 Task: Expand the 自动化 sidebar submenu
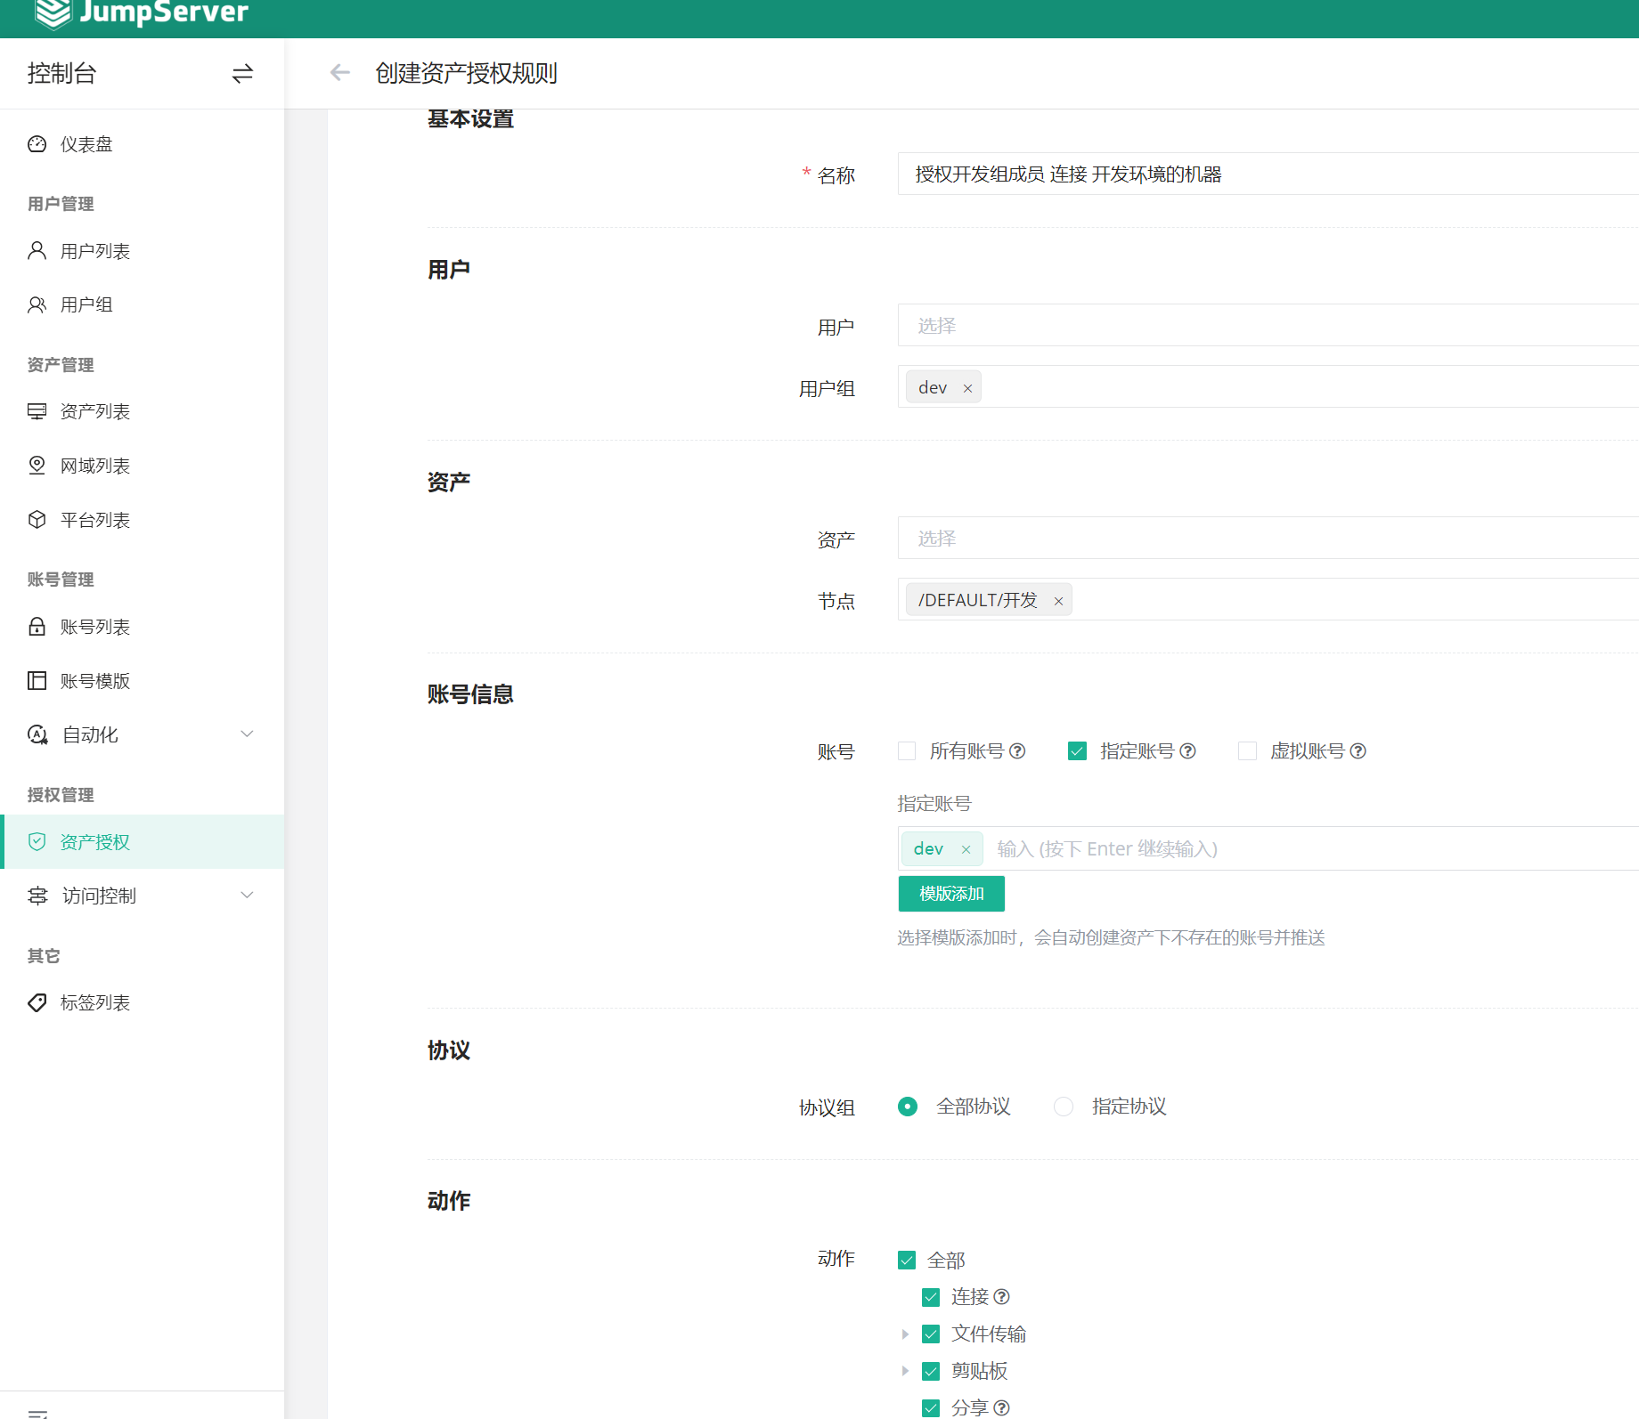[x=247, y=734]
